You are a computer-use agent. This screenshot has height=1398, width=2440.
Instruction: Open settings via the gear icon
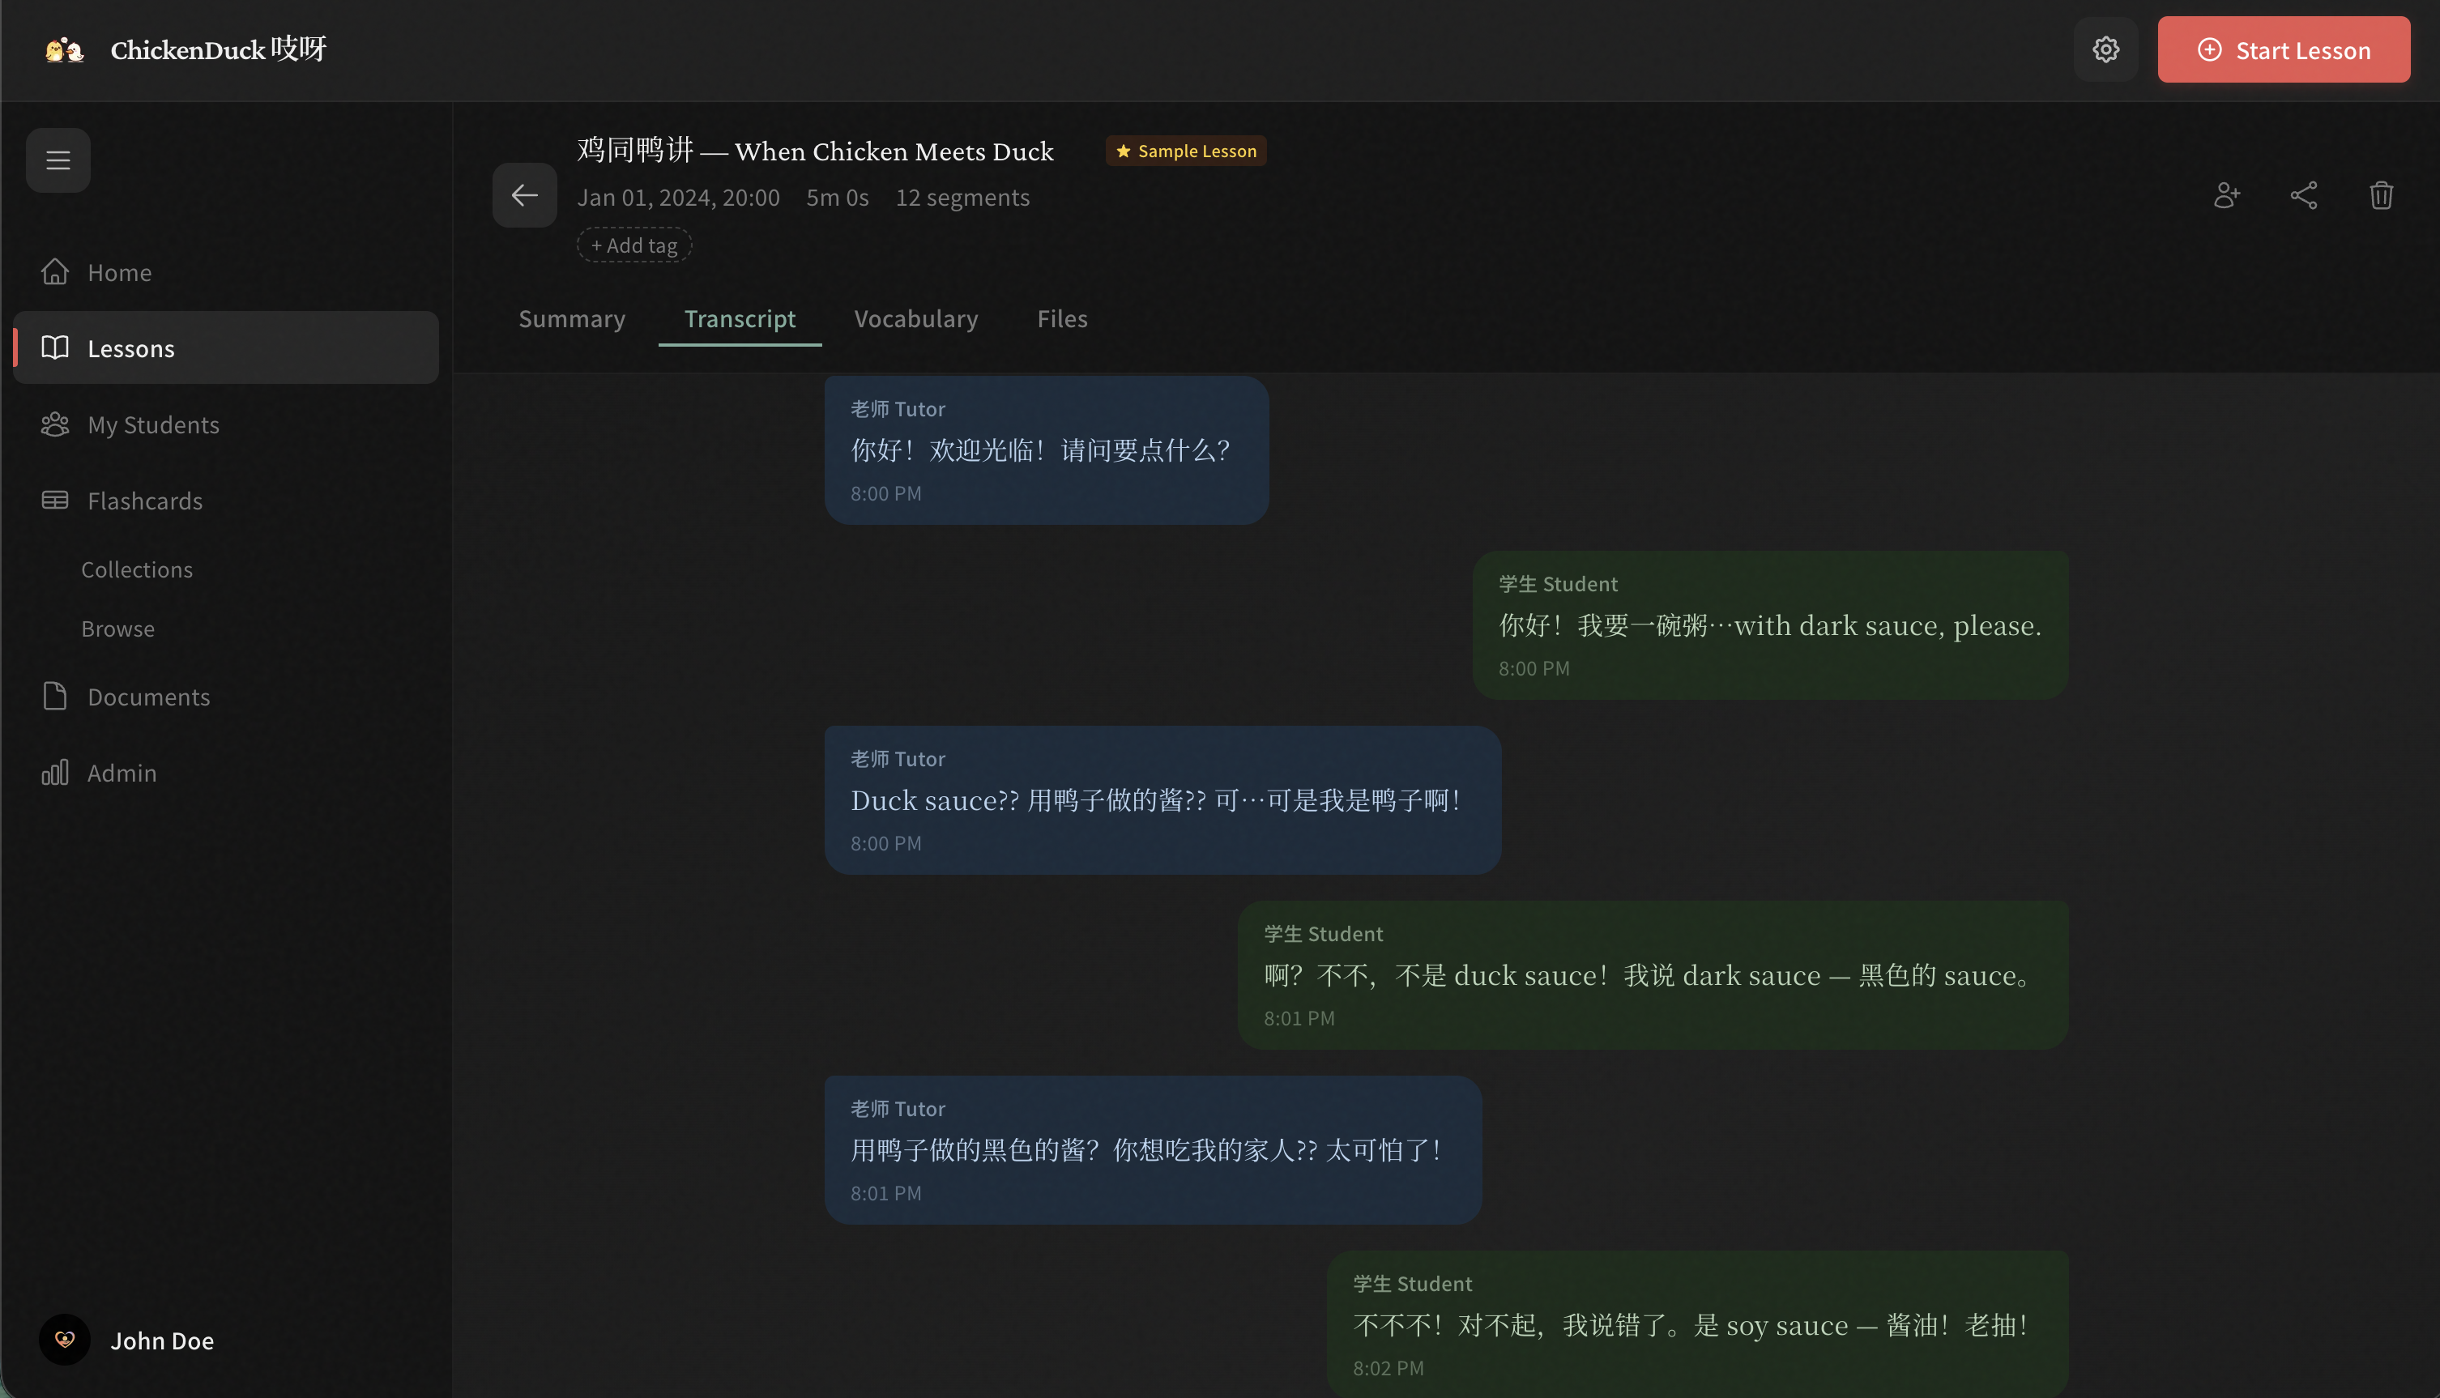pyautogui.click(x=2105, y=50)
